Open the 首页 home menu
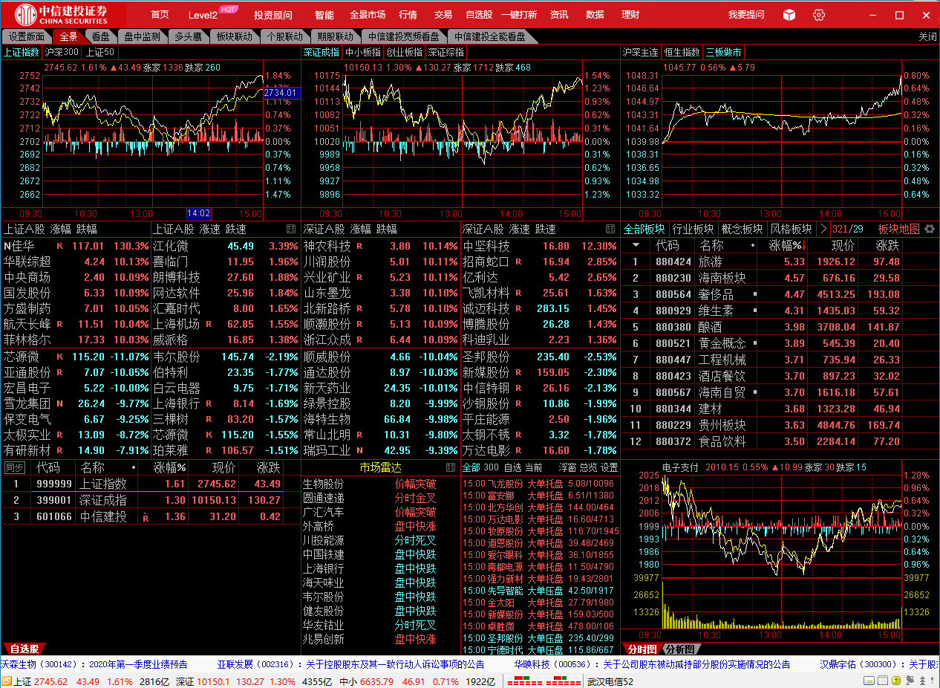The width and height of the screenshot is (940, 688). [160, 15]
